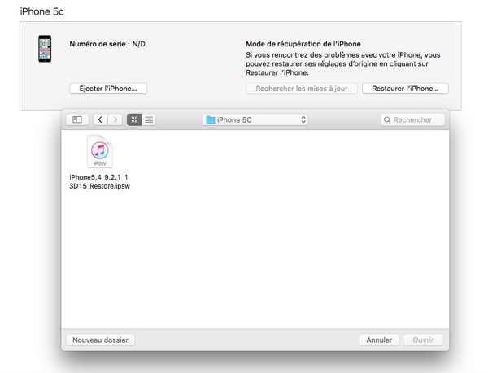Viewport: 488px width, 373px height.
Task: Click Éjecter l'iPhone… button
Action: (x=108, y=89)
